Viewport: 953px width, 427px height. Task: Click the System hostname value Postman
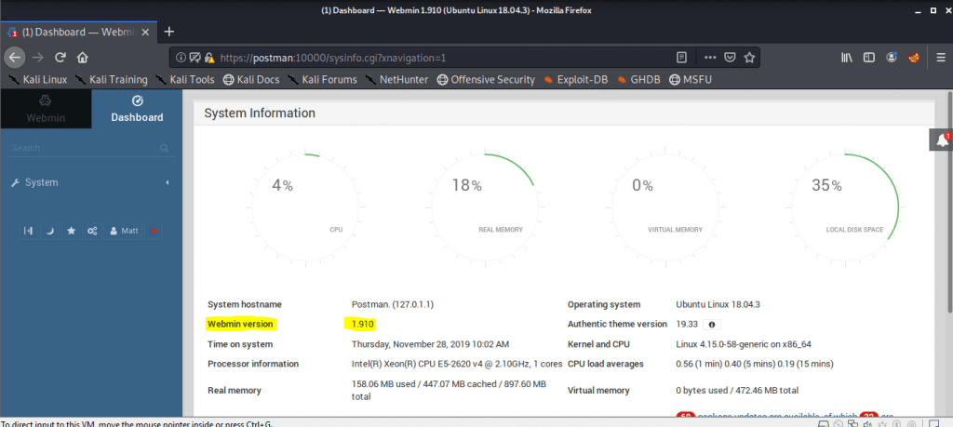[393, 304]
